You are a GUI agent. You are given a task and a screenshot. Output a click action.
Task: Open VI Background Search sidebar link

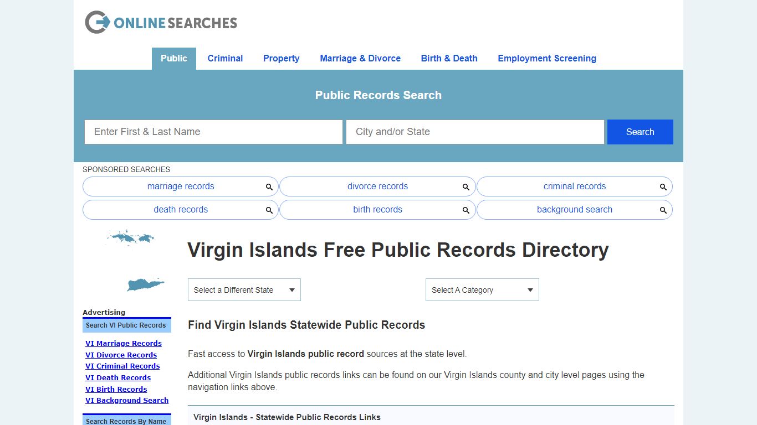coord(127,401)
